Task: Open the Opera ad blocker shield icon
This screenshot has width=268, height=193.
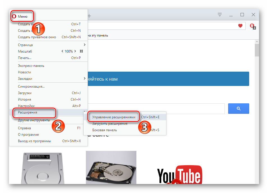Action: pyautogui.click(x=252, y=26)
